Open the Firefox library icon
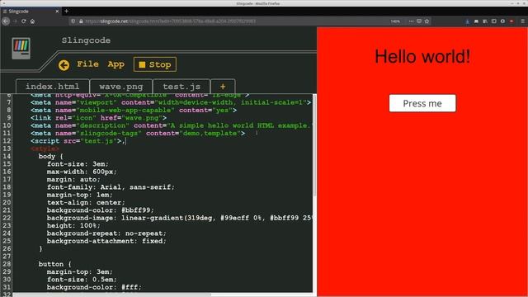The image size is (528, 297). 485,21
